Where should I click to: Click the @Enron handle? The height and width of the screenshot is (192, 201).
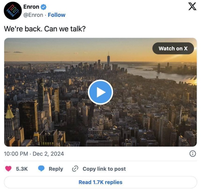pyautogui.click(x=33, y=15)
